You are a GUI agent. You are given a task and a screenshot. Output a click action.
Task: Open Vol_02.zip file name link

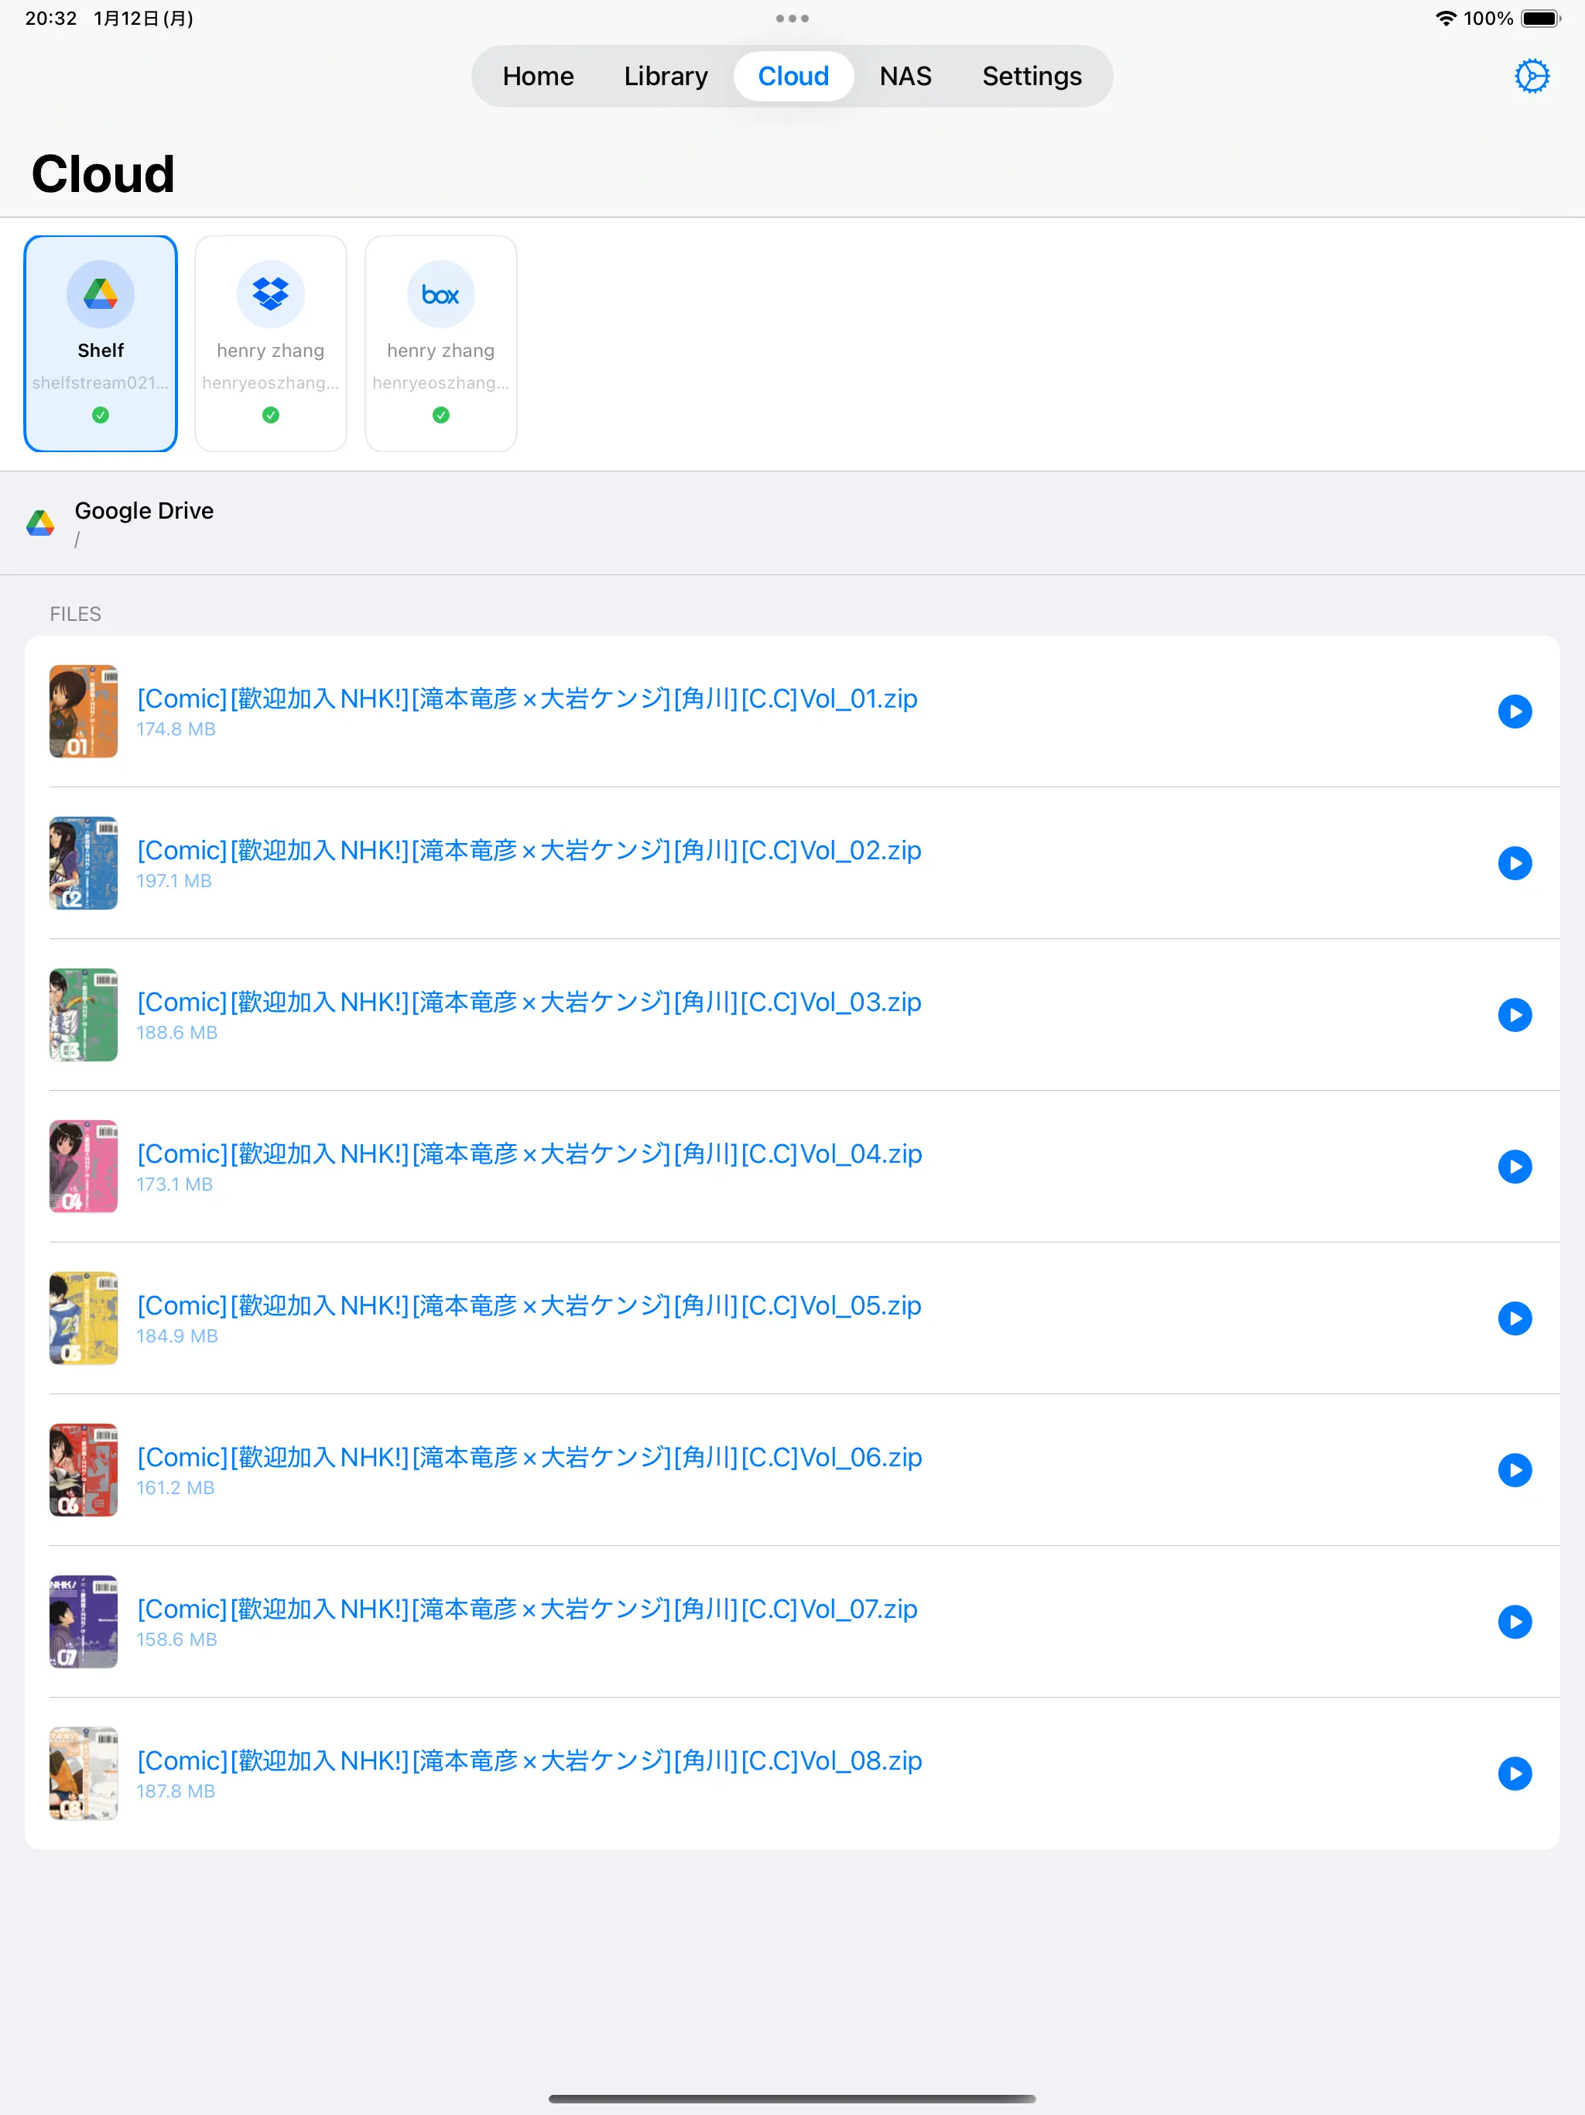coord(529,850)
